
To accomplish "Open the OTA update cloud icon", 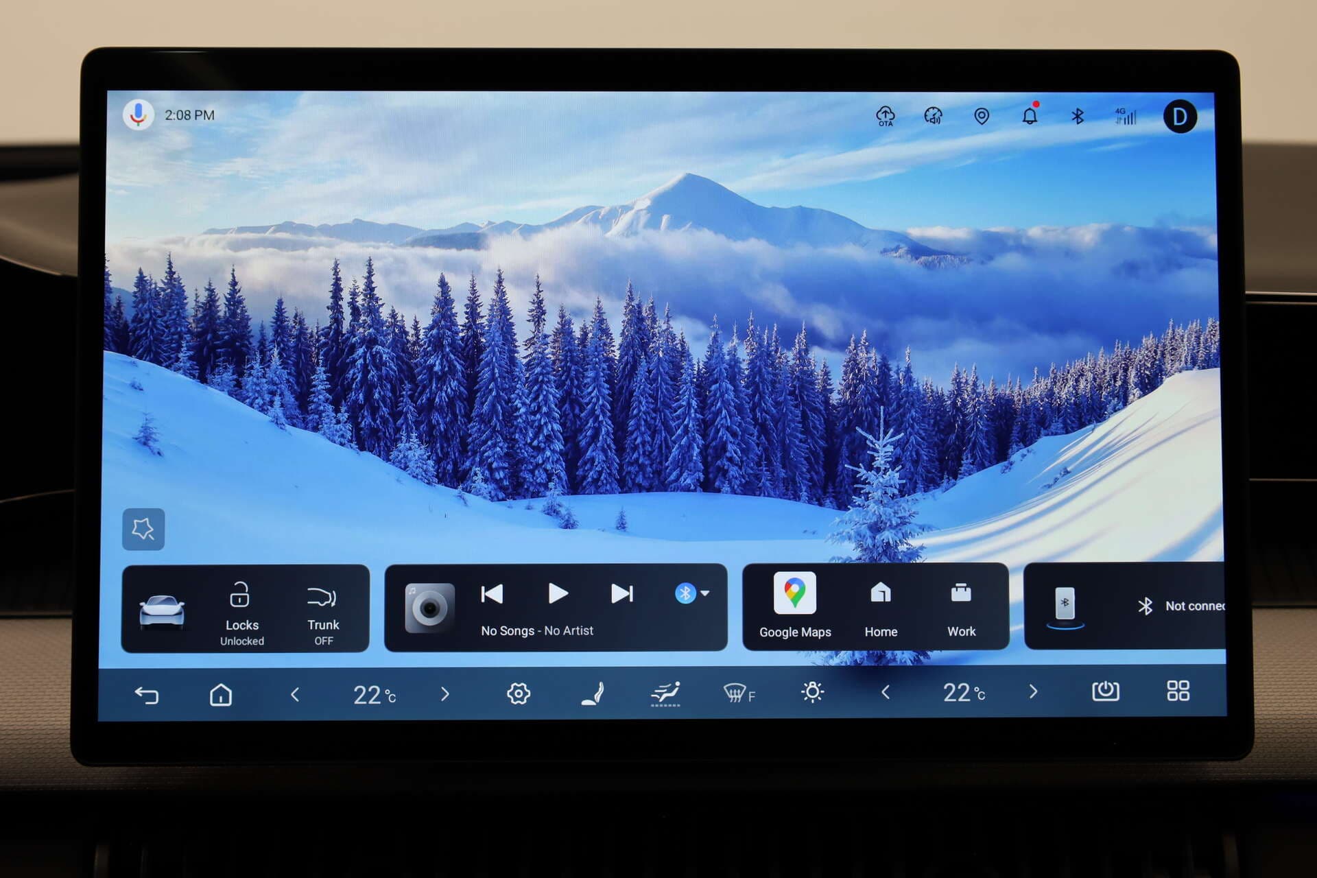I will (x=886, y=116).
